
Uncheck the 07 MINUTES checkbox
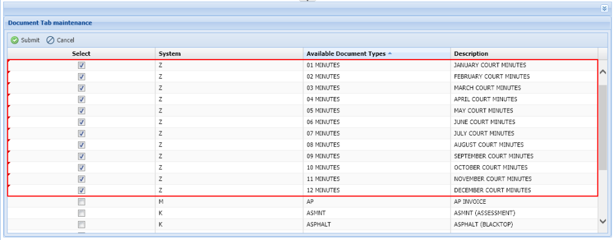(82, 134)
